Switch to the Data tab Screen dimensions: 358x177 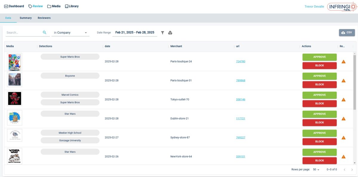click(8, 18)
